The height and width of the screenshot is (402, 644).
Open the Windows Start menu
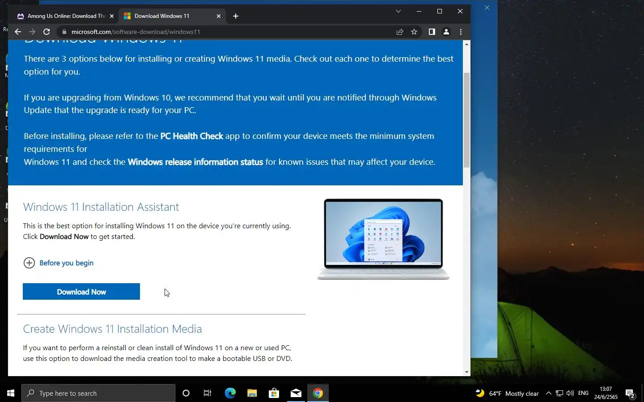11,393
